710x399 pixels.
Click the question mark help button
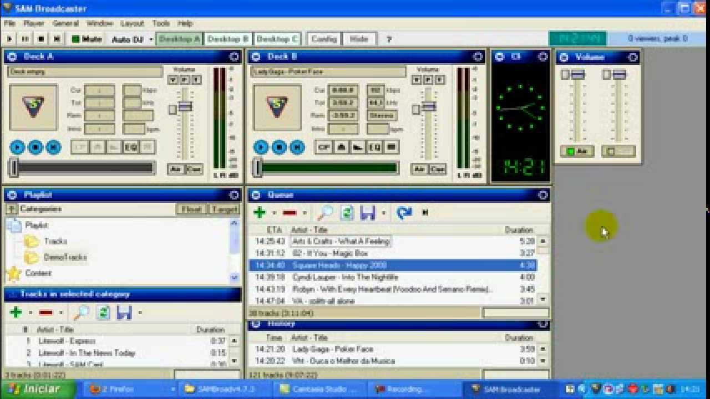point(388,39)
